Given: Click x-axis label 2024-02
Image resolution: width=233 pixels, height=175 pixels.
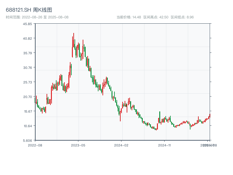Looking at the screenshot, I should 121,145.
